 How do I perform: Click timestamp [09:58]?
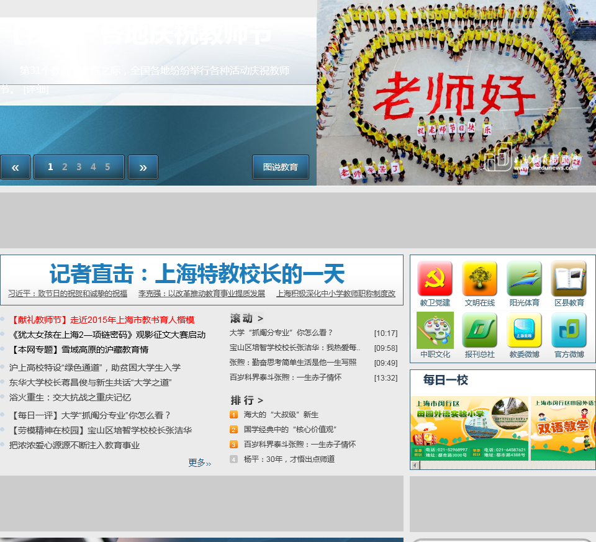point(386,348)
